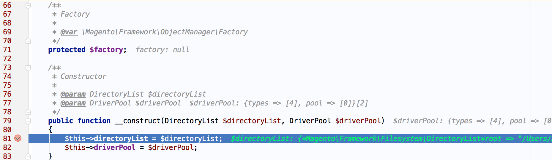This screenshot has height=160, width=552.
Task: Click the inline hint 'factory: null'
Action: click(x=163, y=50)
